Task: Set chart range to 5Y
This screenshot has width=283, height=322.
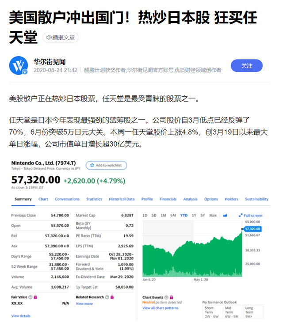Action: 203,215
